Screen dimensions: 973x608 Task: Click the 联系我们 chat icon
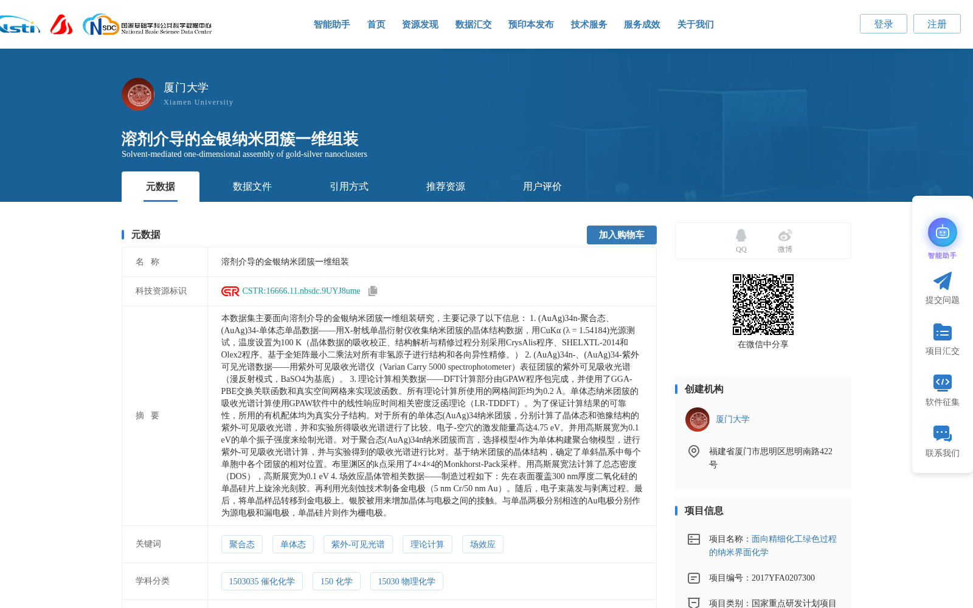point(943,434)
